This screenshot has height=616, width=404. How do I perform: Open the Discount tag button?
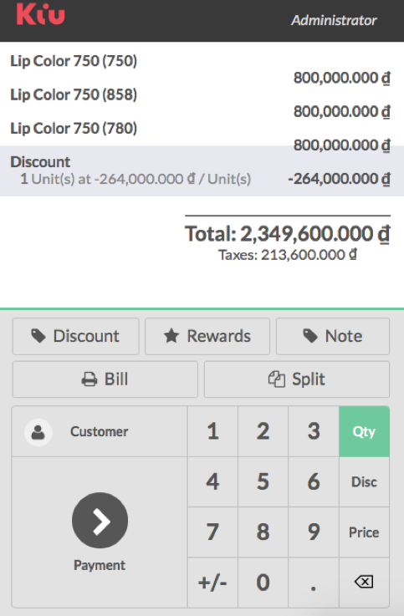[75, 336]
